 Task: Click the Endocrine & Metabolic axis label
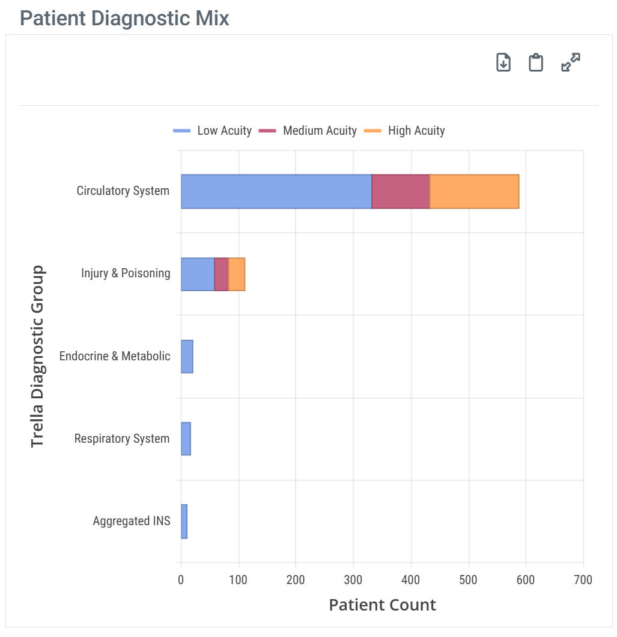[x=115, y=356]
